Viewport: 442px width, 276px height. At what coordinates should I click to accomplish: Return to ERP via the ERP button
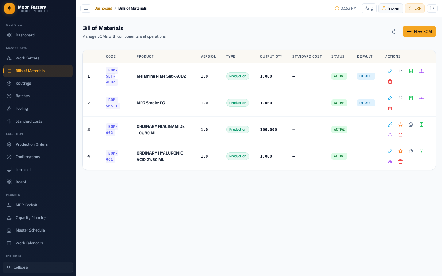coord(415,8)
